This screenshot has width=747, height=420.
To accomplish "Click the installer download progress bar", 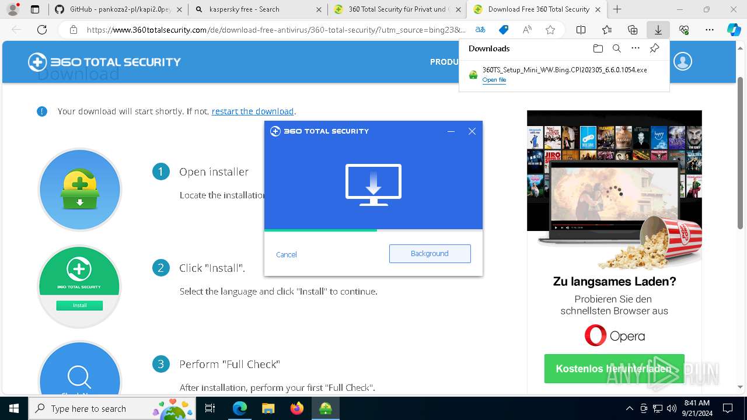I will pyautogui.click(x=373, y=230).
